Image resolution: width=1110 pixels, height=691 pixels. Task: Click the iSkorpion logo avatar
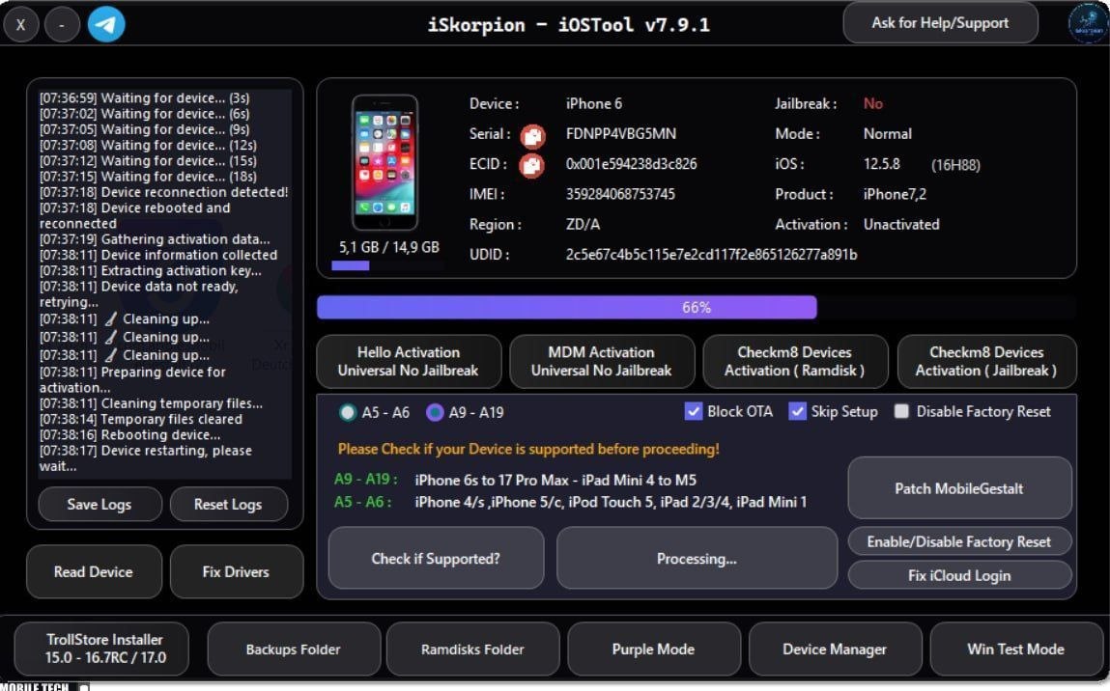[x=1087, y=23]
